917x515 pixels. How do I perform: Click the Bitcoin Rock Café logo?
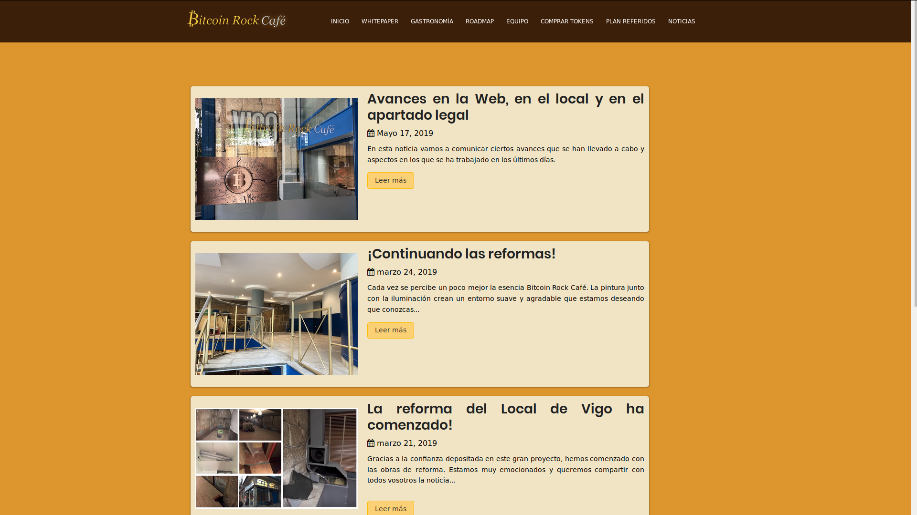coord(237,20)
